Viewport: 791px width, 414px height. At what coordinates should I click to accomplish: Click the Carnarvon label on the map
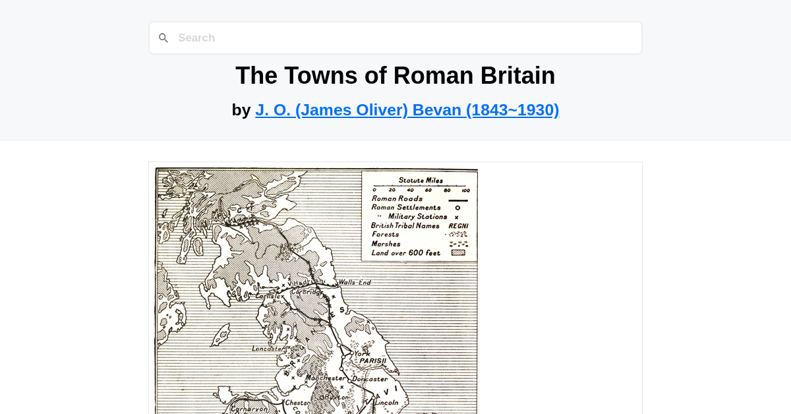tap(250, 409)
